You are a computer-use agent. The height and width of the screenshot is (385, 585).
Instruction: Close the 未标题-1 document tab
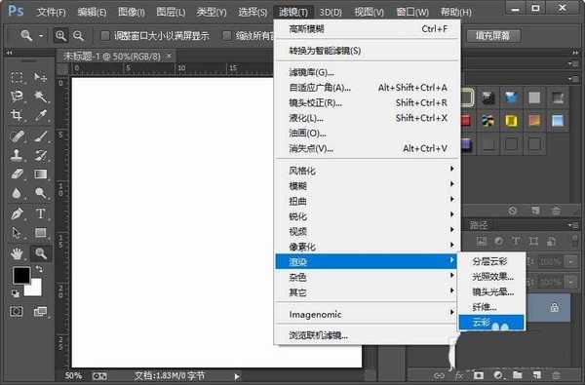(169, 56)
